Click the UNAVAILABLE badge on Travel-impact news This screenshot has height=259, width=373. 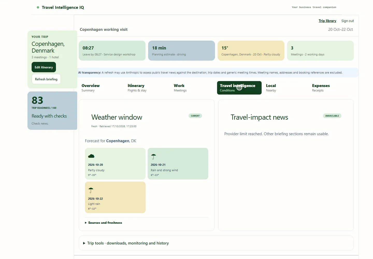332,116
